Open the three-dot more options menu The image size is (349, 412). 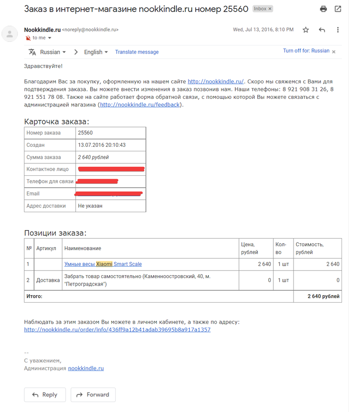pyautogui.click(x=338, y=30)
